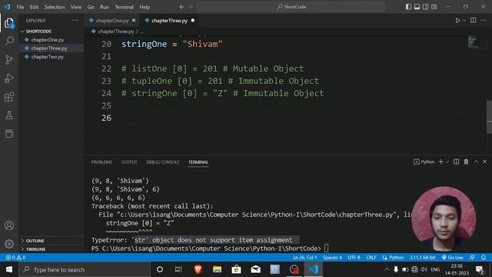This screenshot has width=492, height=277.
Task: Switch to the DEBUG CONSOLE tab
Action: [162, 162]
